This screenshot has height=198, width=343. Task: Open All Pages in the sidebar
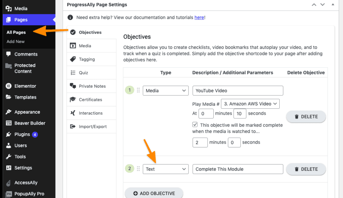[x=16, y=32]
